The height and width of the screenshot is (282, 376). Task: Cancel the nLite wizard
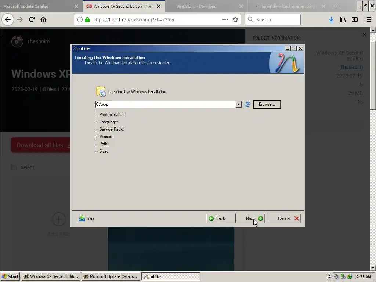pyautogui.click(x=285, y=218)
